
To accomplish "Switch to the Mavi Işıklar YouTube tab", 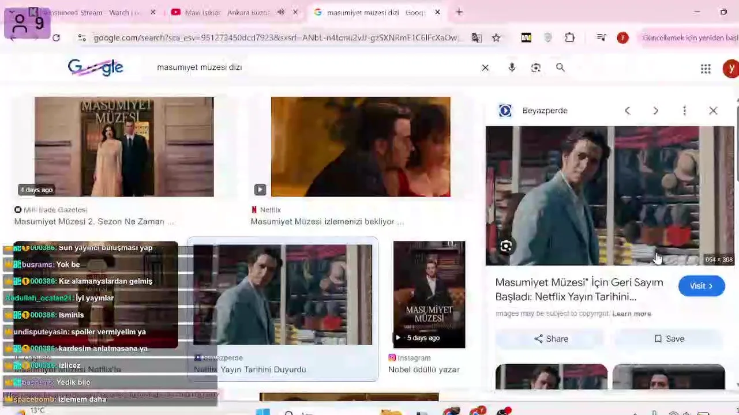I will (x=227, y=12).
